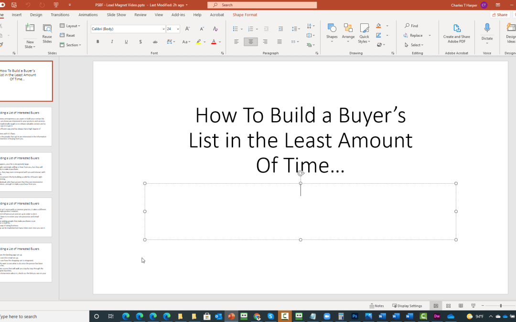This screenshot has height=322, width=516.
Task: Click the New Slide icon
Action: (x=30, y=28)
